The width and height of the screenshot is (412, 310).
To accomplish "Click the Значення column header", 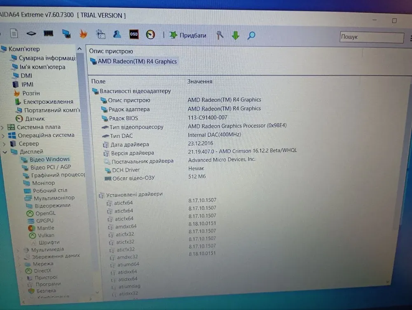I will (200, 82).
